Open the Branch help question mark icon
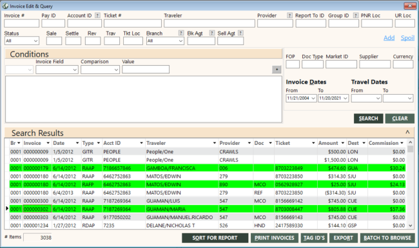 point(181,33)
